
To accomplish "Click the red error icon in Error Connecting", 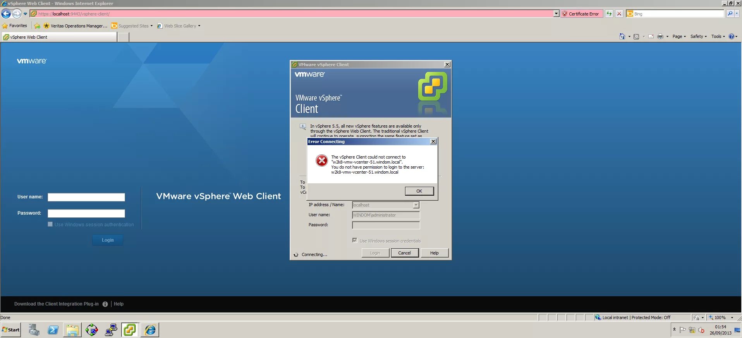I will (x=321, y=160).
